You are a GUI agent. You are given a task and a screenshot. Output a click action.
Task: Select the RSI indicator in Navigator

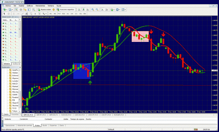pyautogui.click(x=13, y=100)
